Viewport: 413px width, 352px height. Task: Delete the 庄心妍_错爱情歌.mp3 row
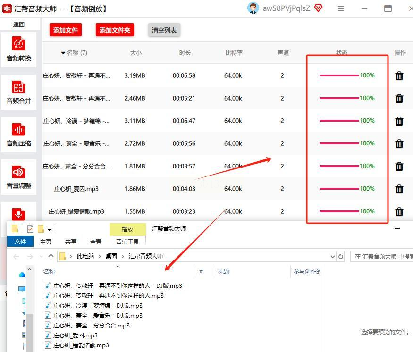(399, 211)
